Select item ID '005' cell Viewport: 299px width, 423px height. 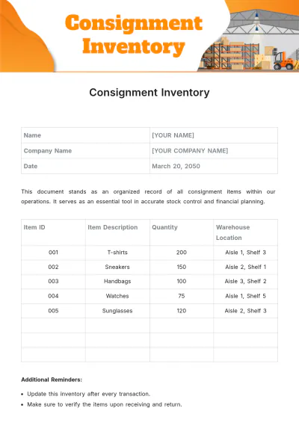53,311
